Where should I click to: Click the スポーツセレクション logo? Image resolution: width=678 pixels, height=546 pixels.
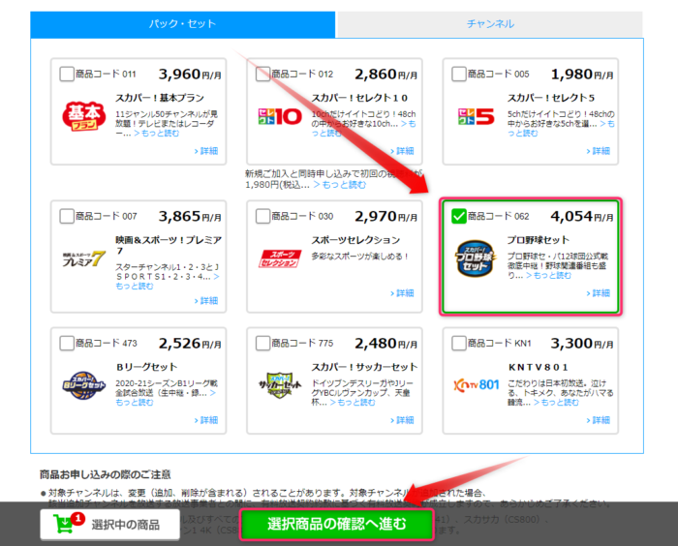[x=280, y=258]
